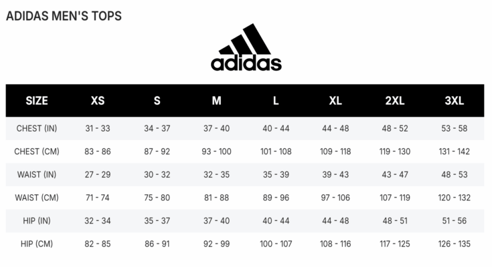Viewport: 492px width, 267px height.
Task: Click 3XL hip cm value 126 - 135
Action: [x=454, y=244]
